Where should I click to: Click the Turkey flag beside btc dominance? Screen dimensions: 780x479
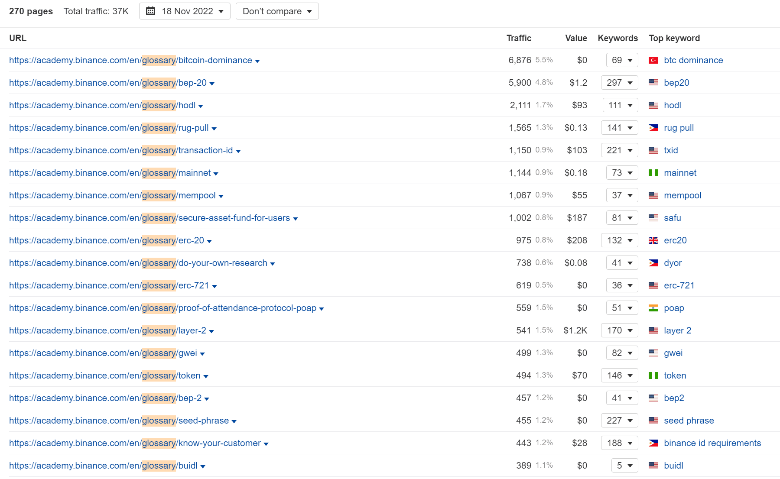pyautogui.click(x=653, y=60)
